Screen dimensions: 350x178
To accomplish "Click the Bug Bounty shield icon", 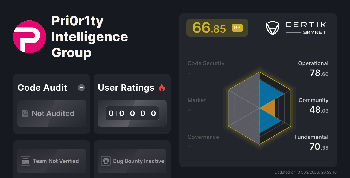I will point(106,161).
